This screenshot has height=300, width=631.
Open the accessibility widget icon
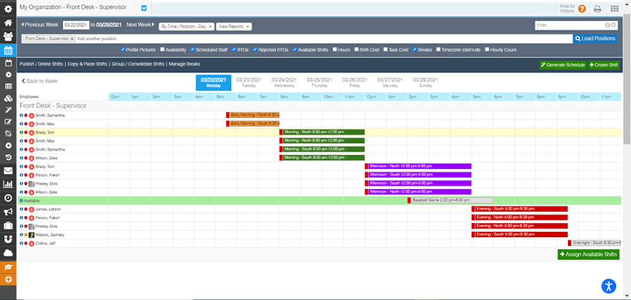tap(609, 286)
